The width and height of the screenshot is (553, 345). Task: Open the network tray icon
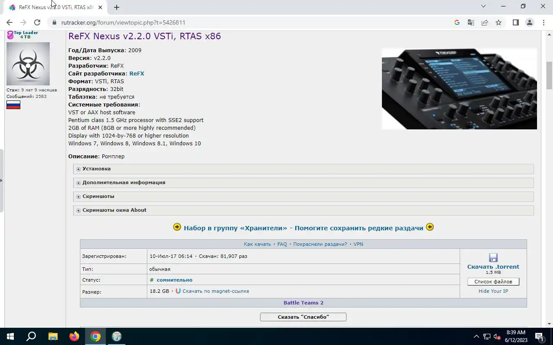point(487,336)
